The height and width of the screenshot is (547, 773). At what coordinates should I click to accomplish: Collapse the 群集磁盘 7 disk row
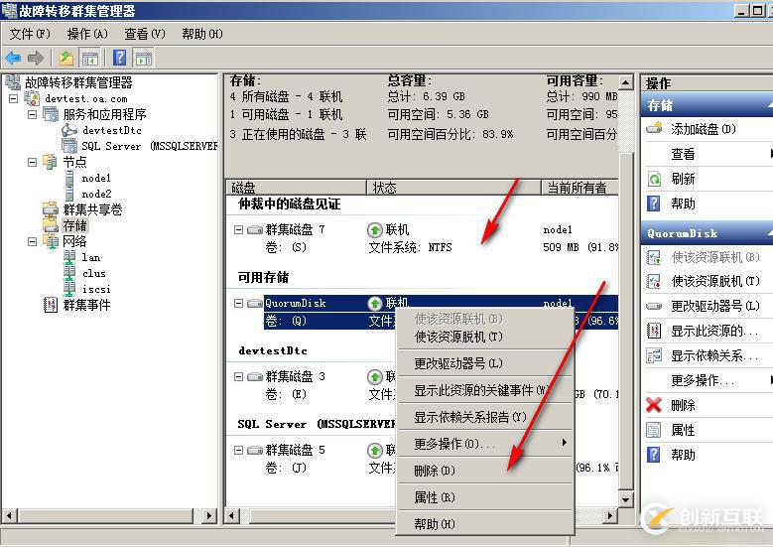click(x=238, y=229)
